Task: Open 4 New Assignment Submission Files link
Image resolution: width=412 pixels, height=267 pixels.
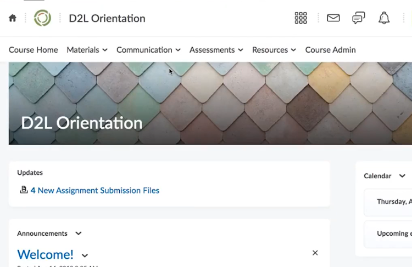Action: (x=95, y=190)
